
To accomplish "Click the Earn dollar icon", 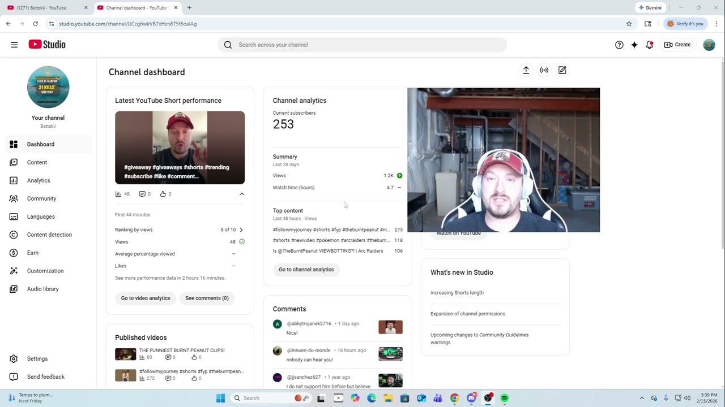I will 14,253.
